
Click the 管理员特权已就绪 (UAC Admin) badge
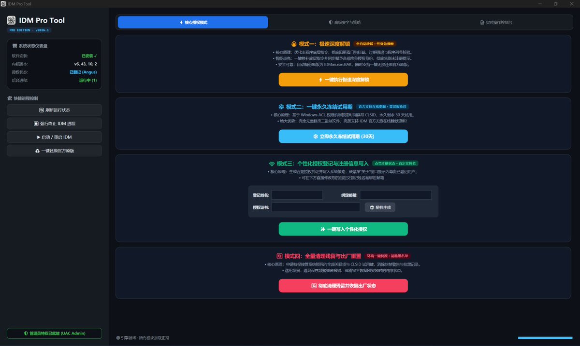coord(54,333)
